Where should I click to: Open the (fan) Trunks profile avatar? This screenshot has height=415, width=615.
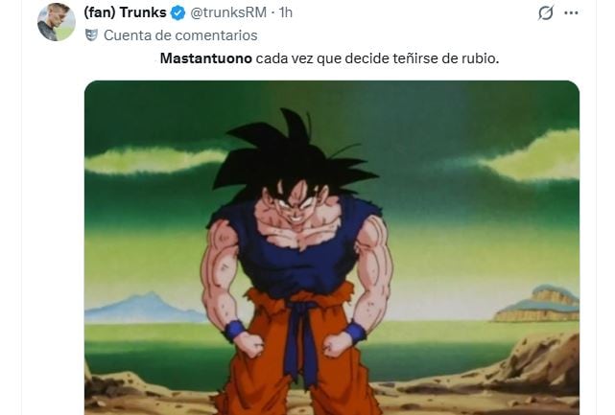[57, 22]
